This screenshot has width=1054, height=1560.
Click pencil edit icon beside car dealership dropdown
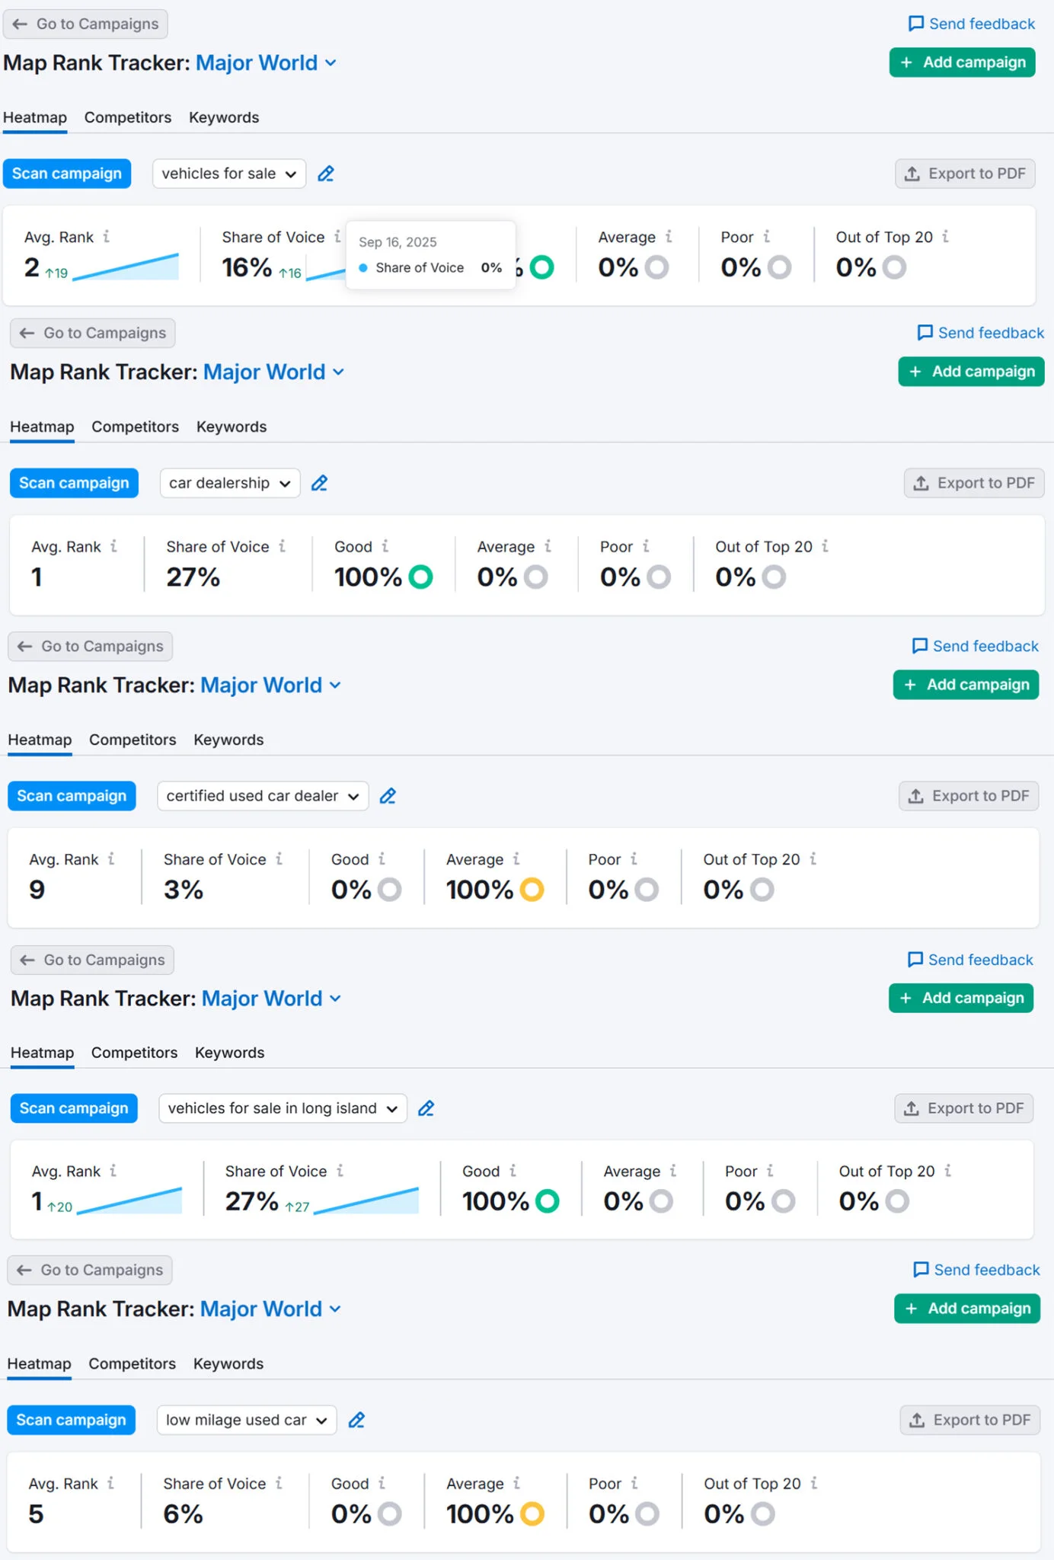coord(320,483)
